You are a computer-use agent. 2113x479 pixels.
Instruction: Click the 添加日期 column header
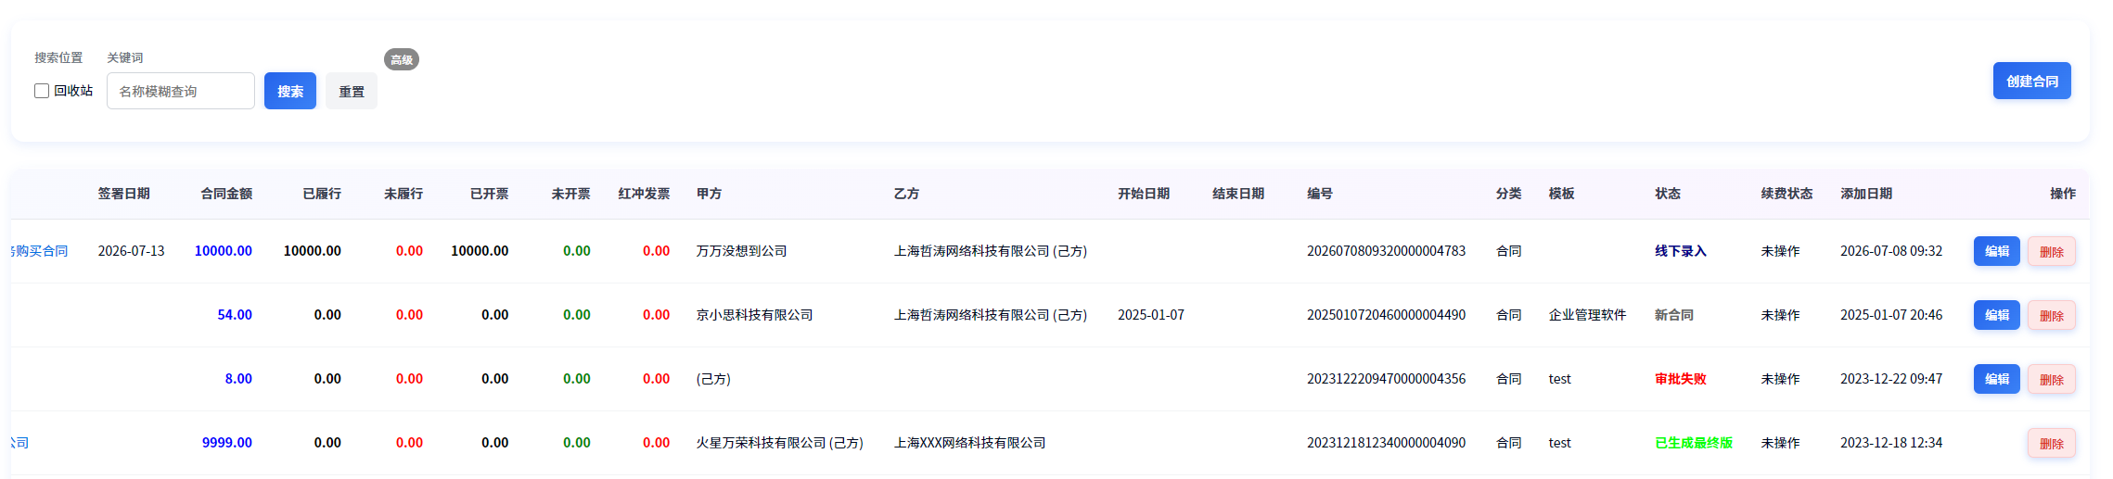click(1866, 194)
